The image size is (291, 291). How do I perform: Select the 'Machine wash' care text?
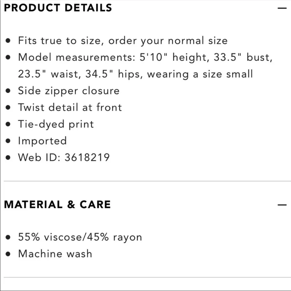[55, 254]
